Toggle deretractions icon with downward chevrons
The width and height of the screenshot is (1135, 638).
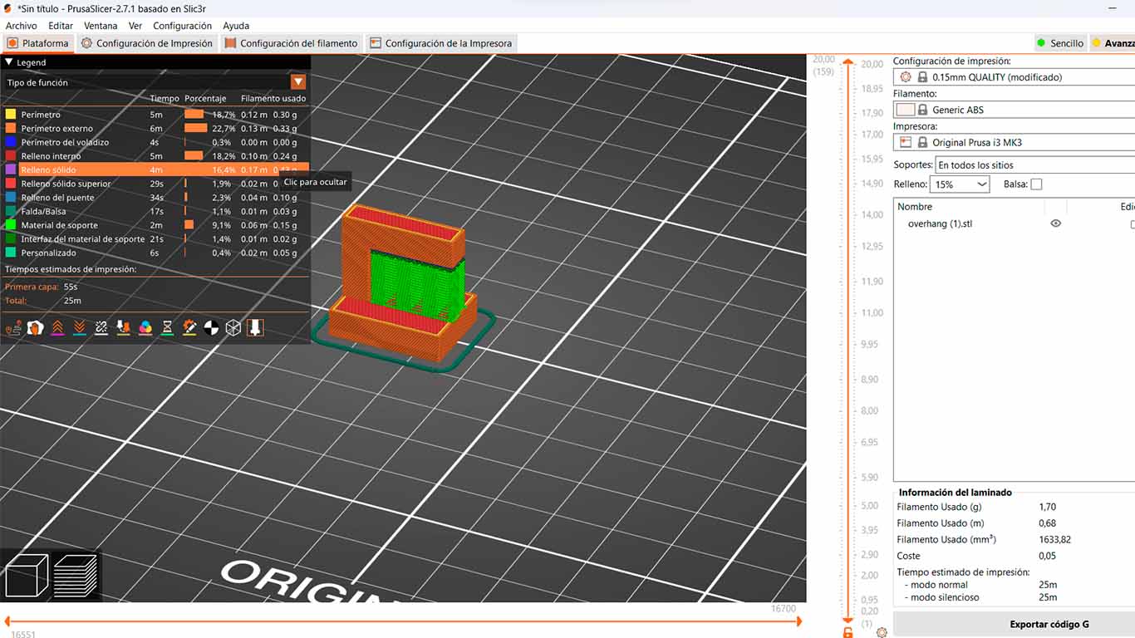pyautogui.click(x=79, y=327)
